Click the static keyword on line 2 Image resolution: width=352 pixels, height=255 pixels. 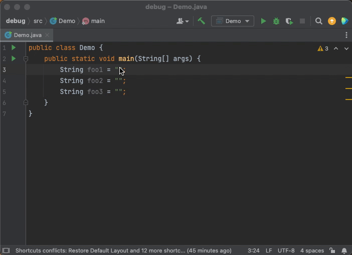pos(83,58)
